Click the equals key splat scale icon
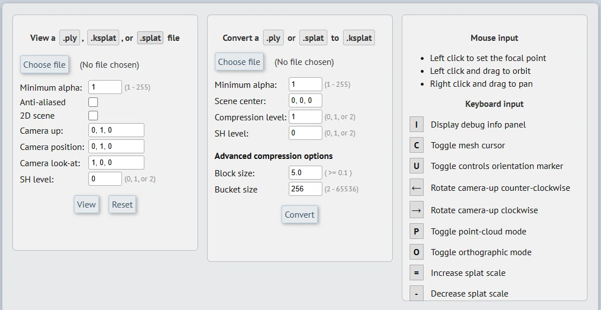The height and width of the screenshot is (310, 601). tap(416, 273)
